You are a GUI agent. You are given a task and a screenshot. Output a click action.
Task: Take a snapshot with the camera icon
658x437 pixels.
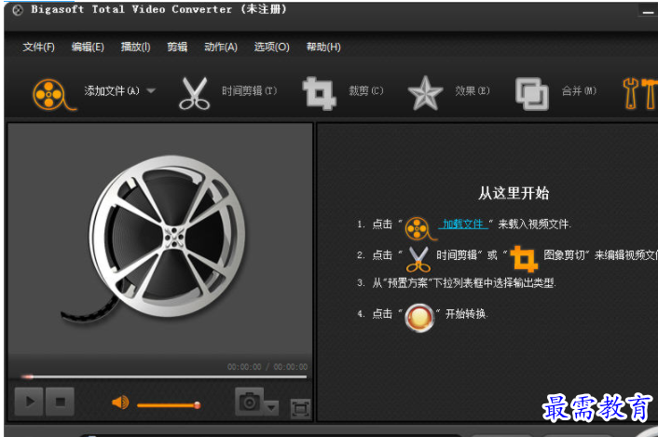(x=249, y=402)
